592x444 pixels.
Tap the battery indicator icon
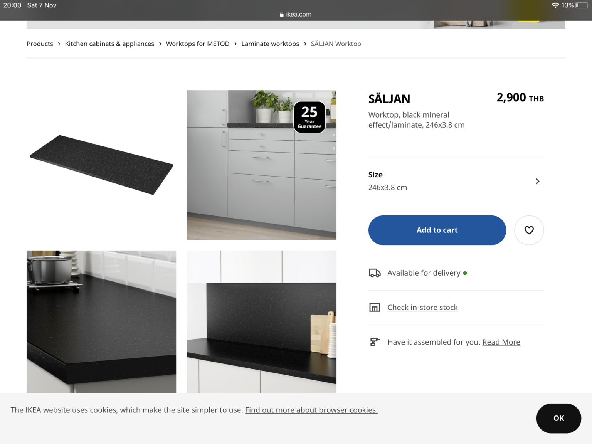[582, 5]
